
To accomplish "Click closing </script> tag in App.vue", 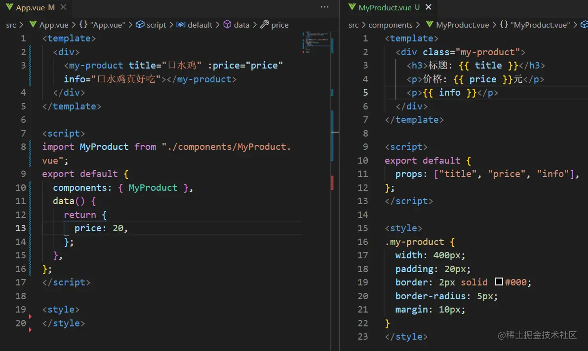I will point(66,282).
